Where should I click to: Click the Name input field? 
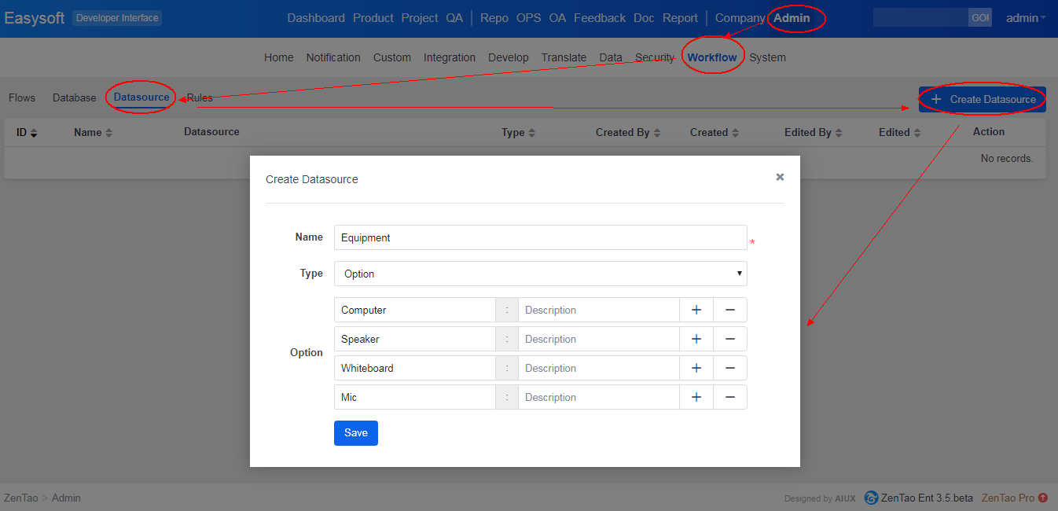[x=540, y=237]
